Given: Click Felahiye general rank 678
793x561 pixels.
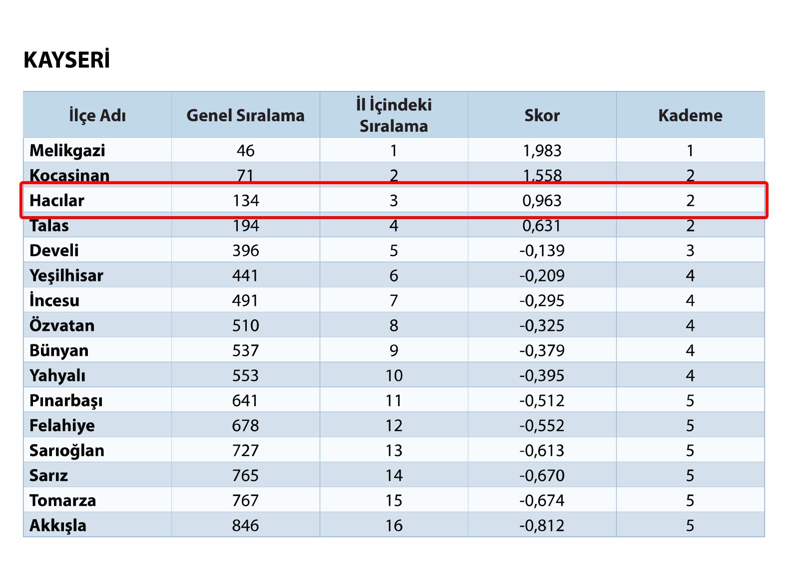Looking at the screenshot, I should (x=245, y=425).
